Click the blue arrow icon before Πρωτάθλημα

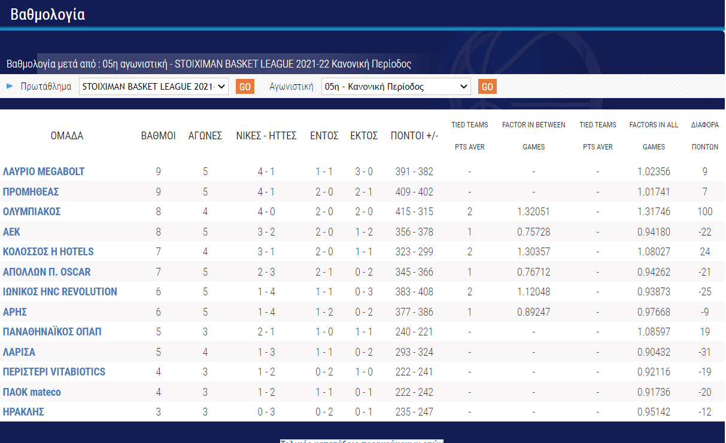(x=10, y=86)
